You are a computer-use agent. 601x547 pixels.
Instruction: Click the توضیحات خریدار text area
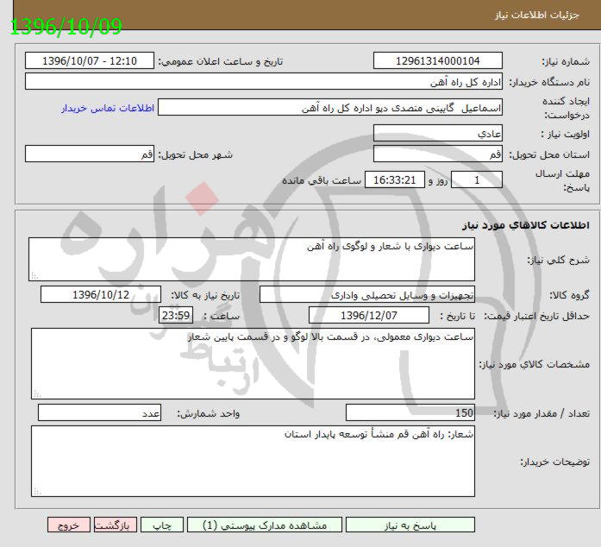[x=253, y=461]
